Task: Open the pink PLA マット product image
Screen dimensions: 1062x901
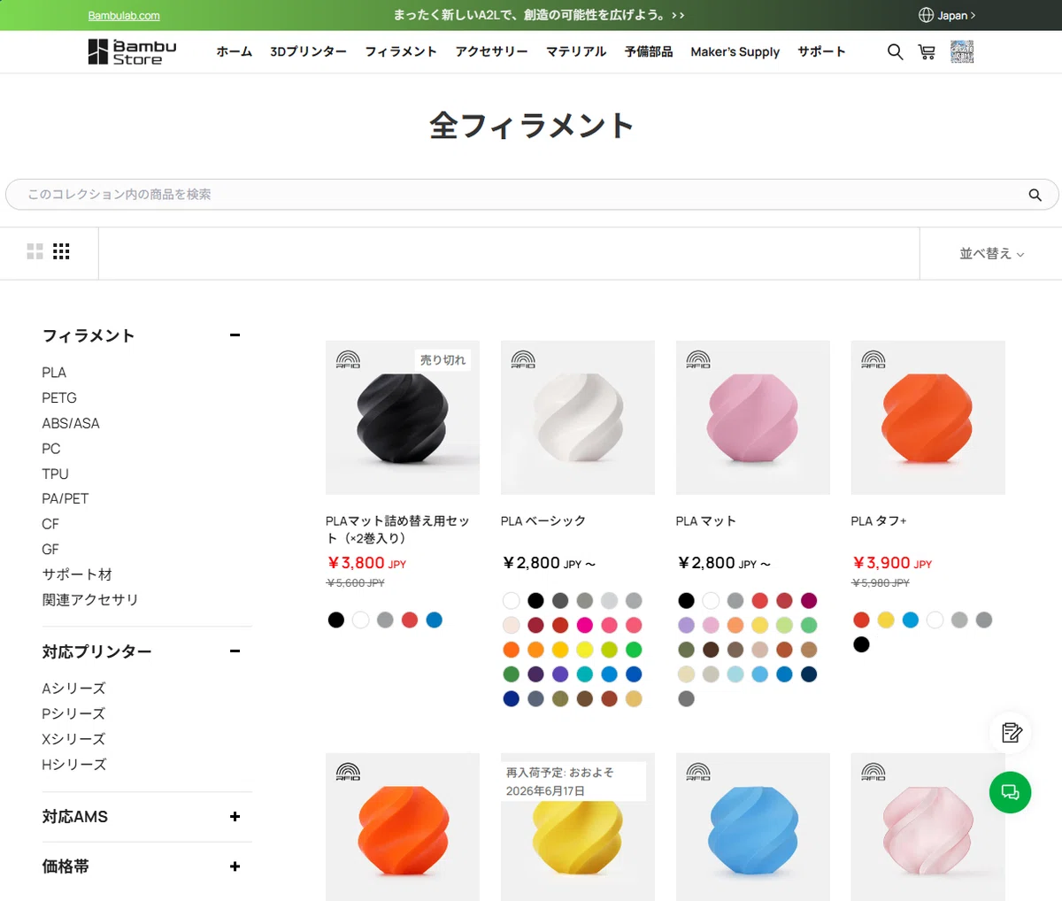Action: pyautogui.click(x=753, y=418)
